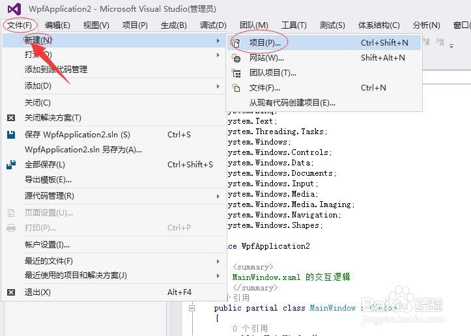Open the 分析(N) menu
The width and height of the screenshot is (471, 336).
tap(426, 25)
